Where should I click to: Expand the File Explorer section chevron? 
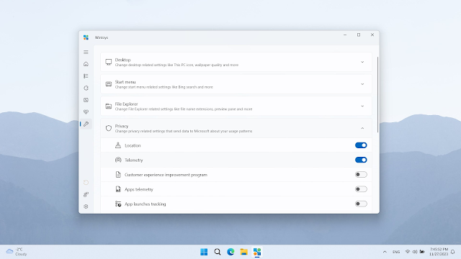(362, 106)
